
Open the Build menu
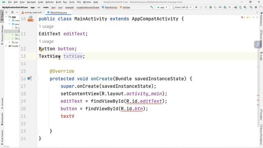click(x=58, y=2)
